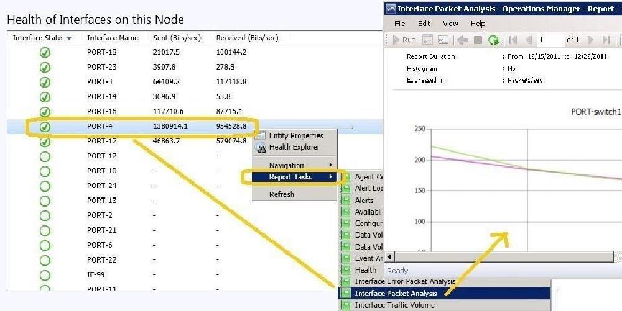The width and height of the screenshot is (622, 311).
Task: Click the healthy state icon for PORT-3
Action: click(x=45, y=82)
